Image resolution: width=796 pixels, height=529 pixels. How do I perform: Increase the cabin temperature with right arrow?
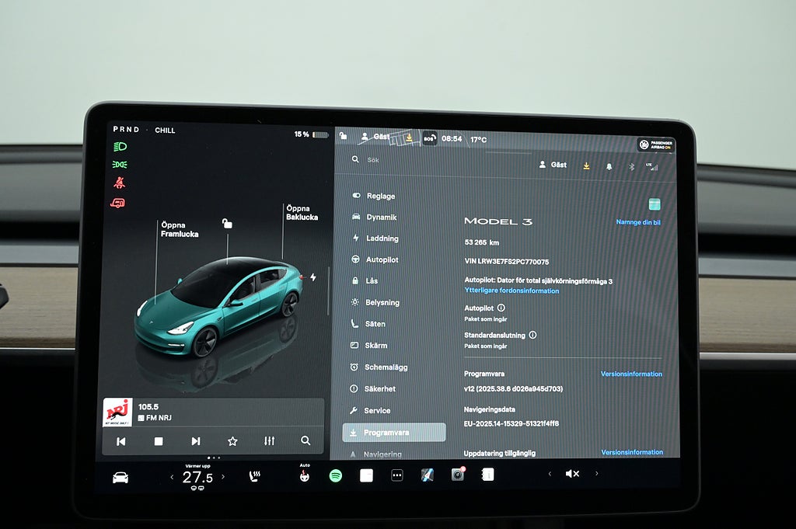(x=223, y=477)
